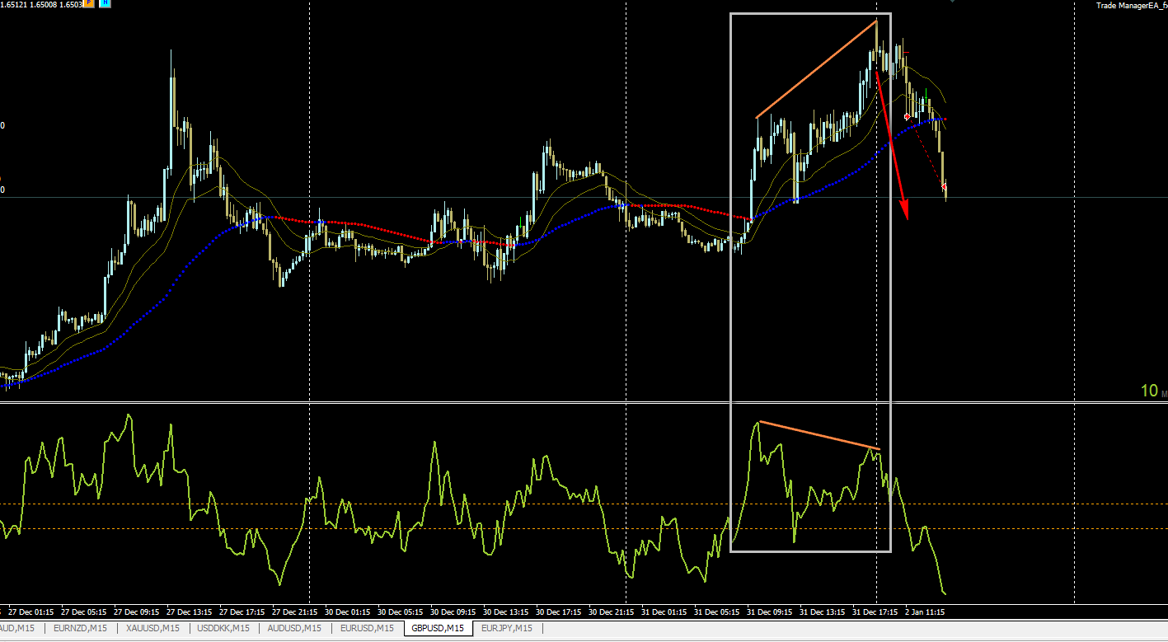Screen dimensions: 1168x642
Task: Switch to the EURNZD,M15 chart tab
Action: 80,628
